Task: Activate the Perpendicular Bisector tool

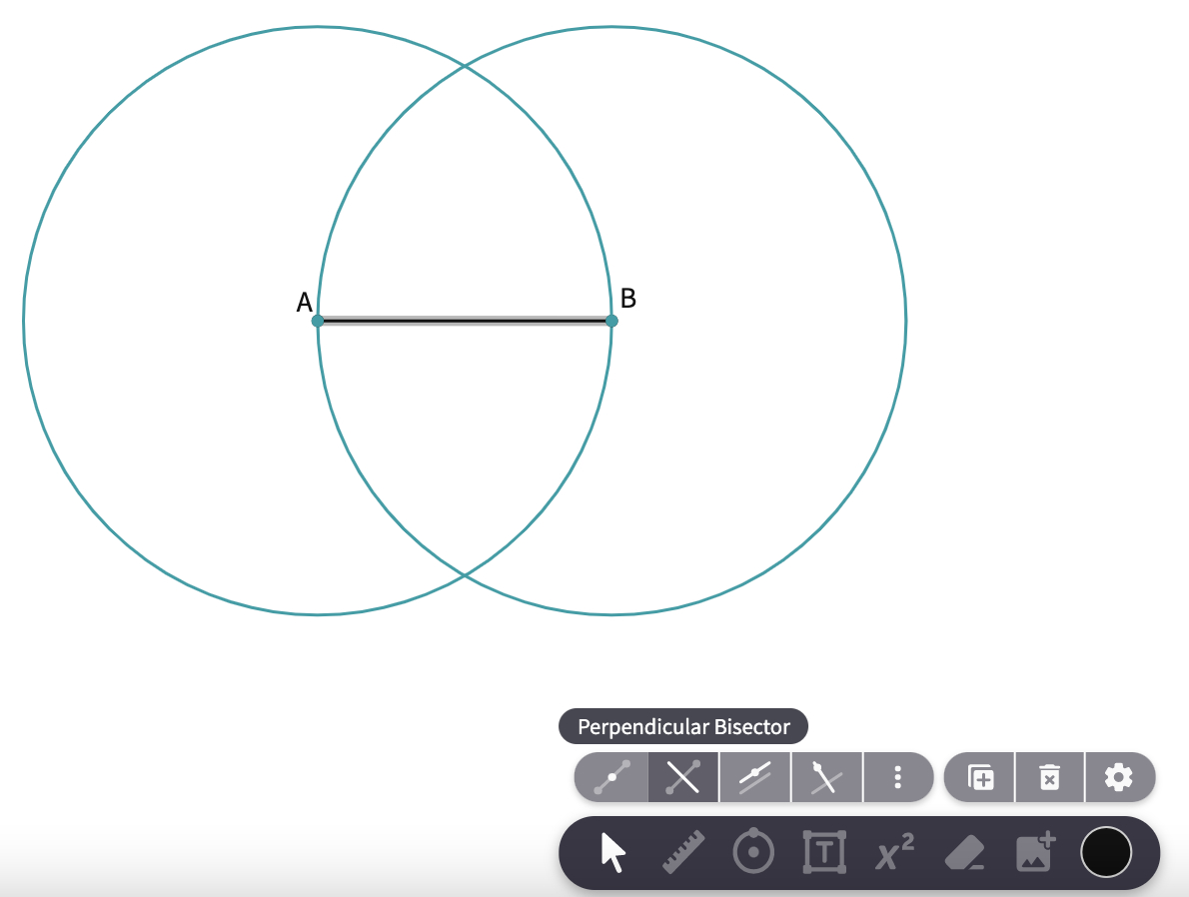Action: 682,777
